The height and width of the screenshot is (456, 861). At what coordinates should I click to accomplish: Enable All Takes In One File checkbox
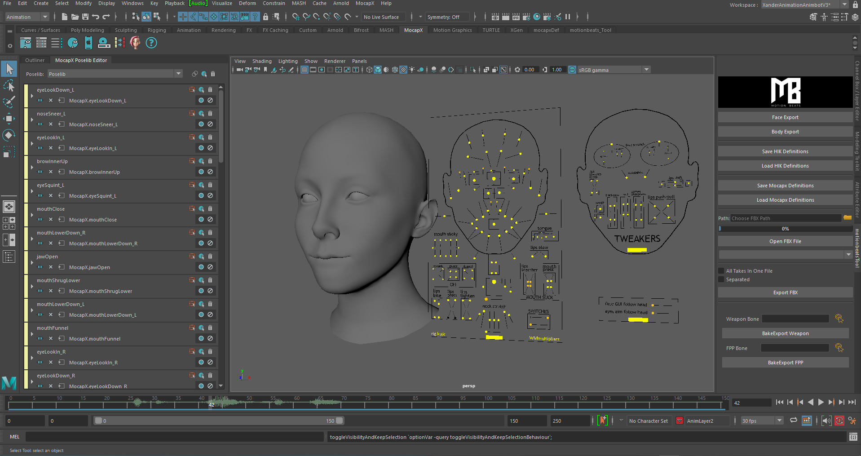pos(721,271)
